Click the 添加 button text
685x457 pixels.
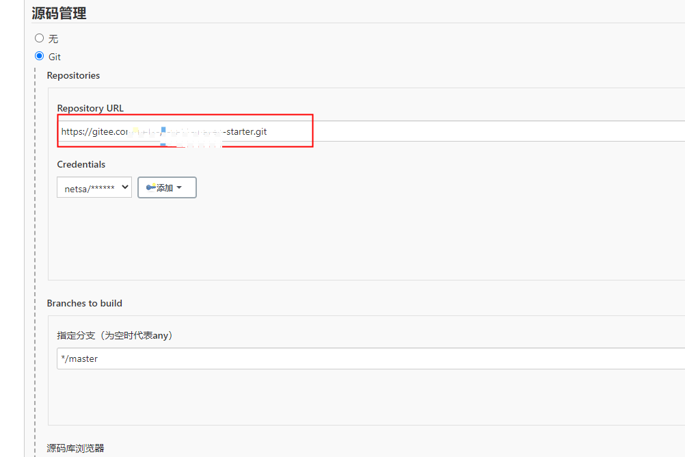pyautogui.click(x=165, y=187)
